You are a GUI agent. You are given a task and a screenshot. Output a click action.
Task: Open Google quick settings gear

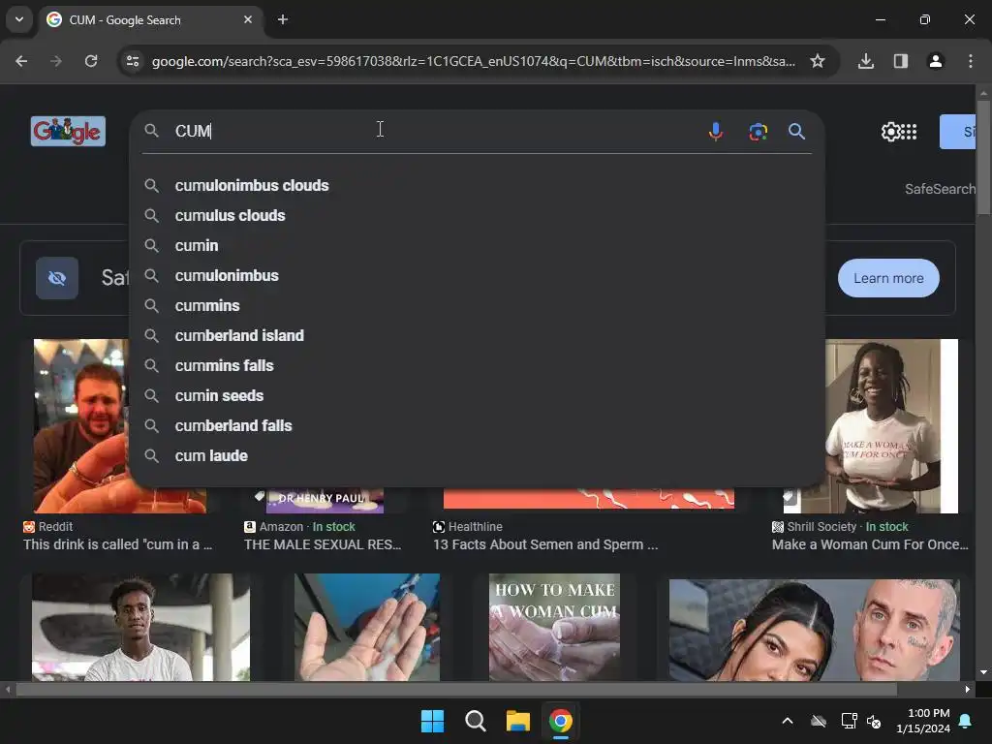891,132
